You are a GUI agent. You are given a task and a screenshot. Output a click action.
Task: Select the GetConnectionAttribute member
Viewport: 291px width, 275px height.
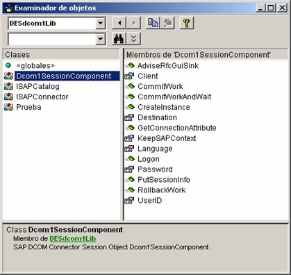click(177, 128)
